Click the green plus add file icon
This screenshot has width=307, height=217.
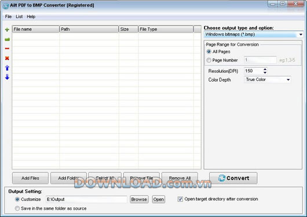tap(7, 30)
